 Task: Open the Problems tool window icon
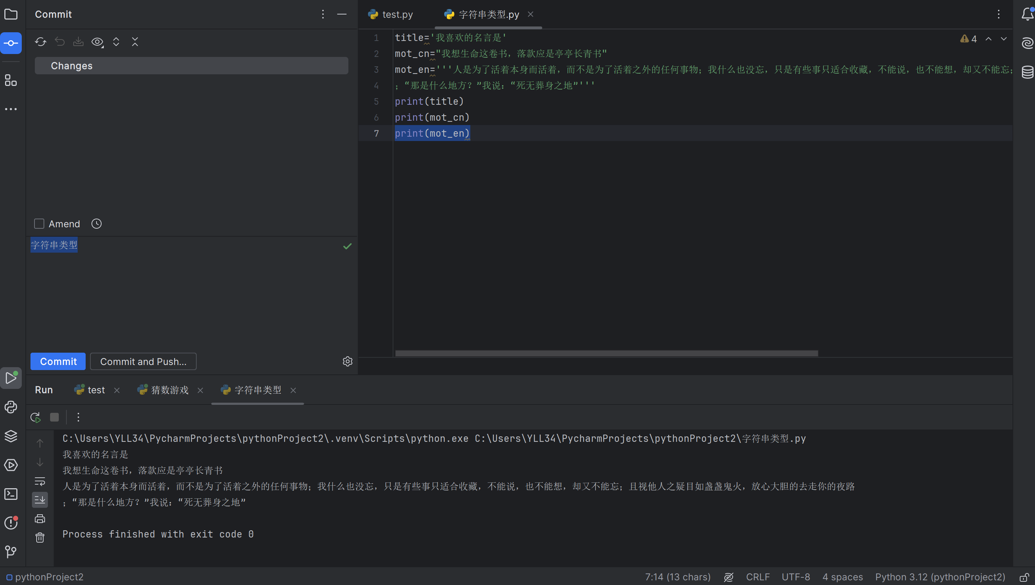[11, 523]
